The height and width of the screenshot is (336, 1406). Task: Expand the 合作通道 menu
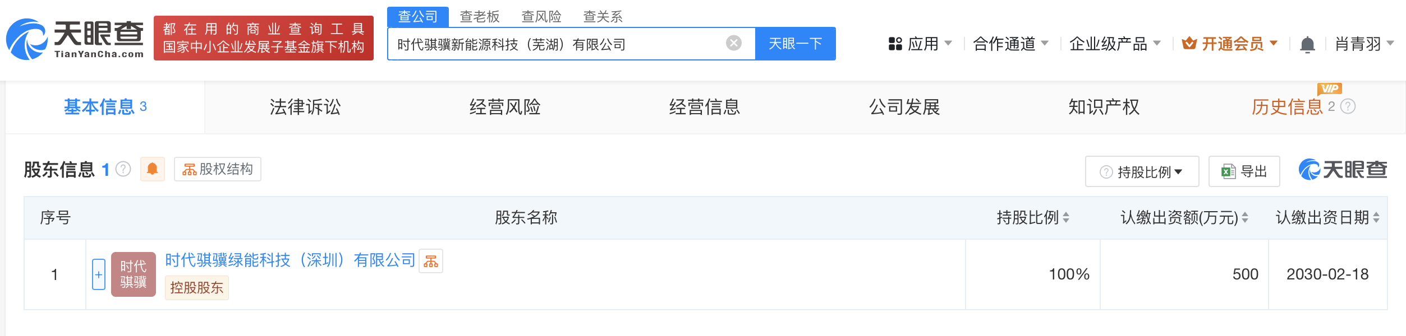pos(1010,44)
